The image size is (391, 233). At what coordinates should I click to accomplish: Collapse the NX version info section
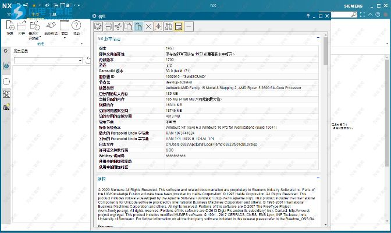[318, 38]
